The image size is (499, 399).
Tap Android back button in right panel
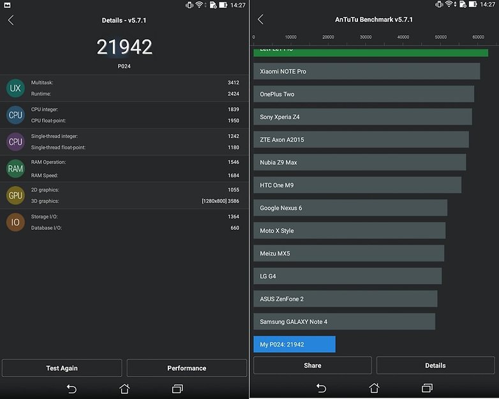click(x=322, y=388)
